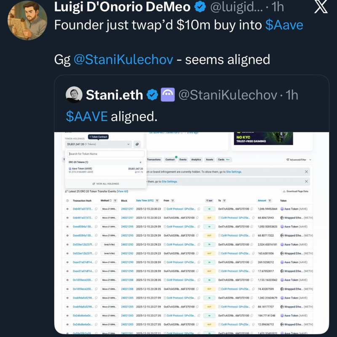Toggle eye icon for first 0xee8084a150 row
Screen dimensions: 337x337
[67, 227]
